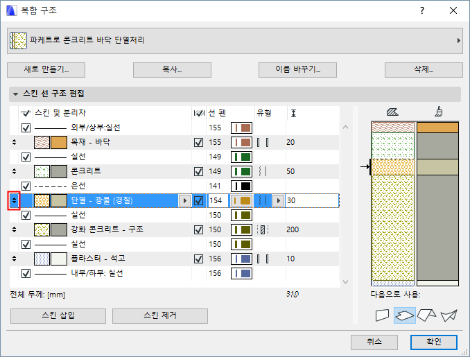This screenshot has height=357, width=470.
Task: Toggle end line checkbox for 플라스터 - 석고
Action: 198,259
